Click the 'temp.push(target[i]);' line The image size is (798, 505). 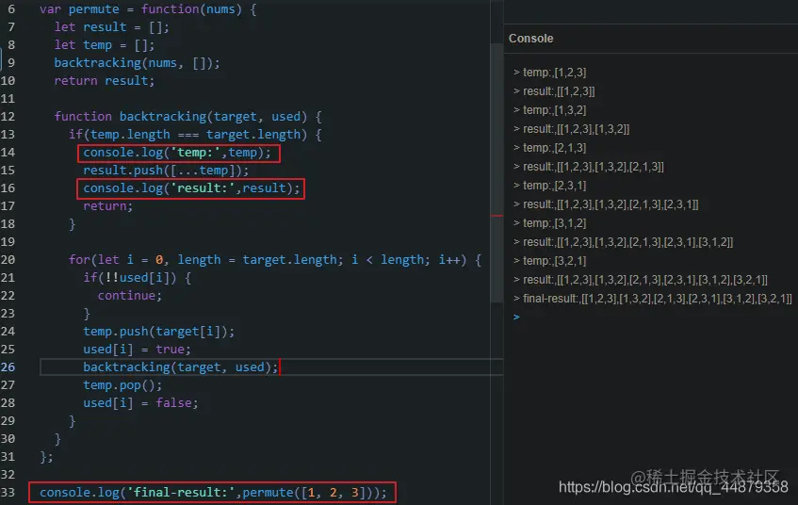[x=159, y=332]
